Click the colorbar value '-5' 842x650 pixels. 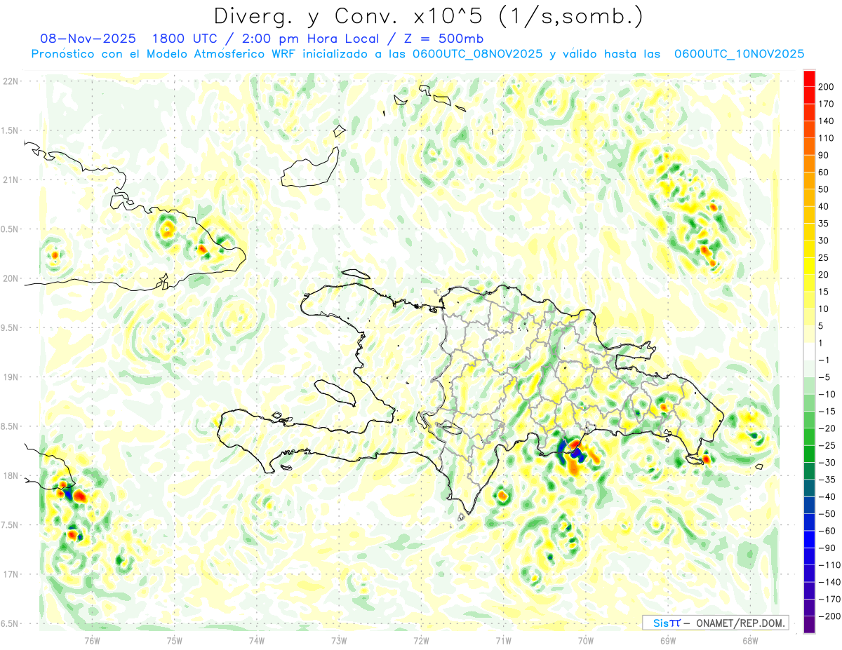824,377
